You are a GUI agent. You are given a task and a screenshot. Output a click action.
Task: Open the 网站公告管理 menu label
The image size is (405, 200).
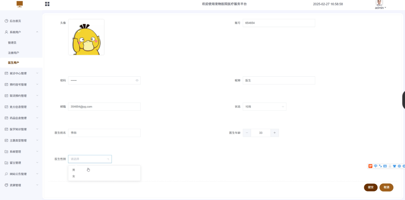click(18, 174)
